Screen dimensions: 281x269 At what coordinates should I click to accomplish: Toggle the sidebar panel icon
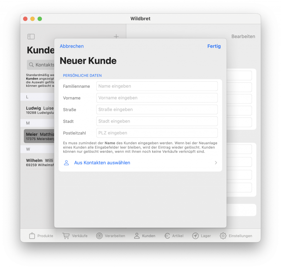(31, 37)
